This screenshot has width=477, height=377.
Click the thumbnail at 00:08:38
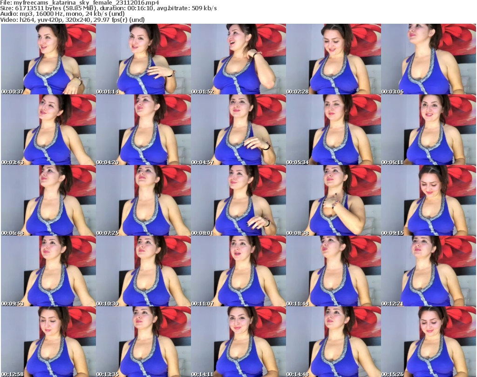[x=334, y=201]
